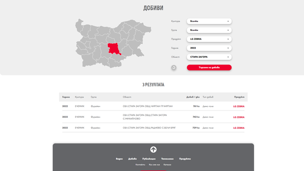This screenshot has height=171, width=304.
Task: Click the Група column header in table
Action: coord(94,97)
